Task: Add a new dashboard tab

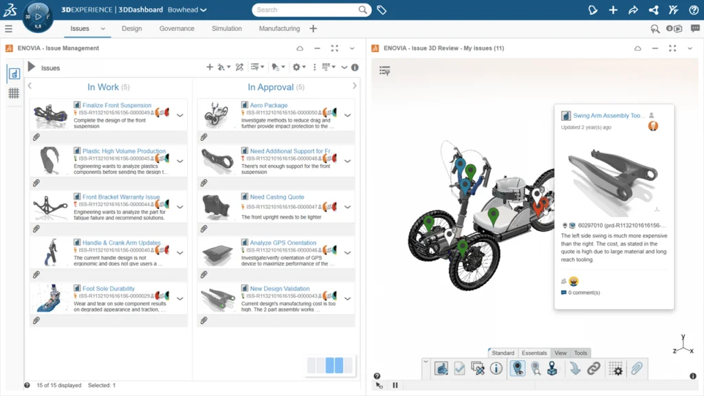Action: tap(313, 29)
